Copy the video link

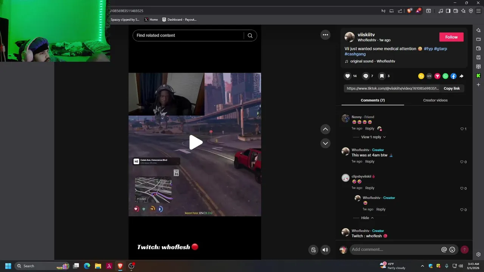point(451,88)
